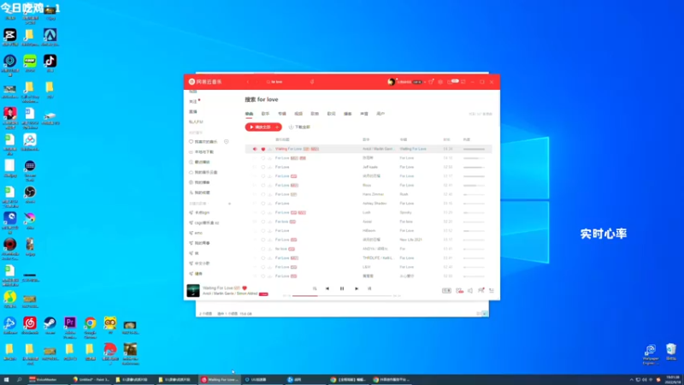This screenshot has height=385, width=684.
Task: Download the For Love track by Lush
Action: point(269,212)
